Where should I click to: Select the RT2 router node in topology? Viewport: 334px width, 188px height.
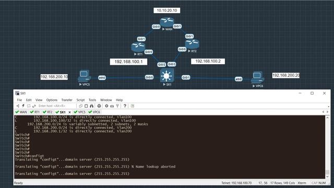[193, 44]
